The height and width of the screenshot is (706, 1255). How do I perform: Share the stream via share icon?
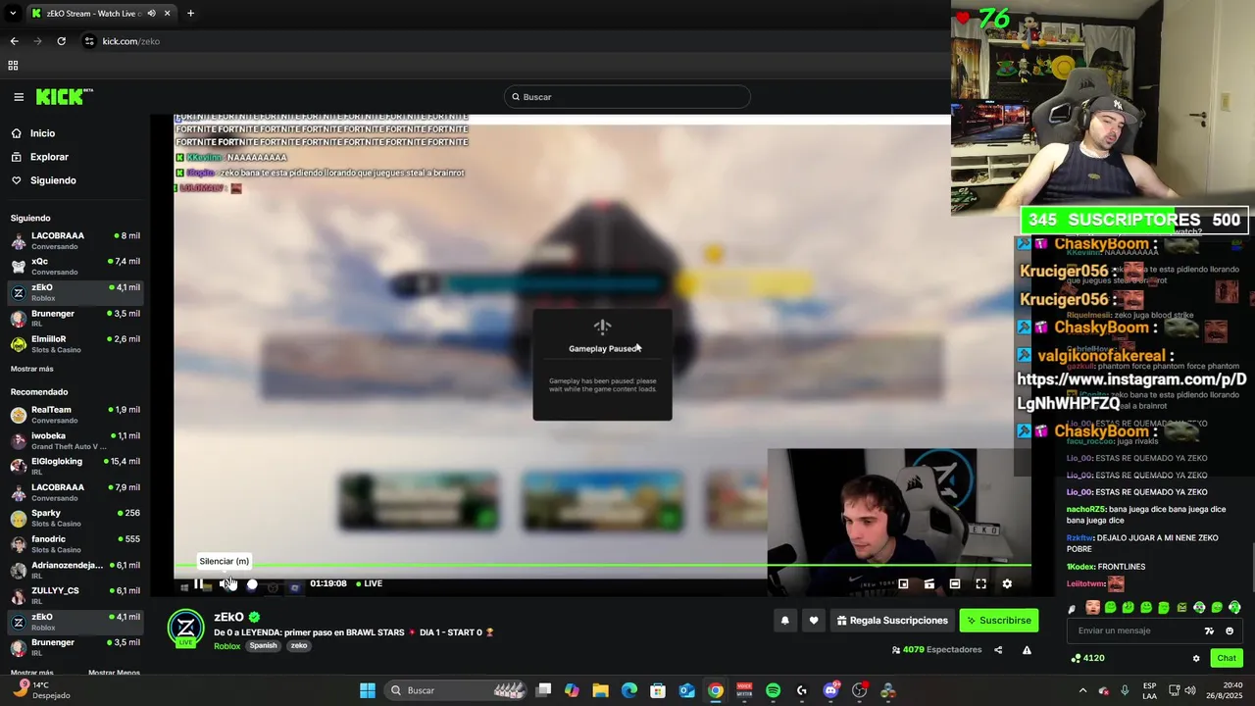click(998, 650)
